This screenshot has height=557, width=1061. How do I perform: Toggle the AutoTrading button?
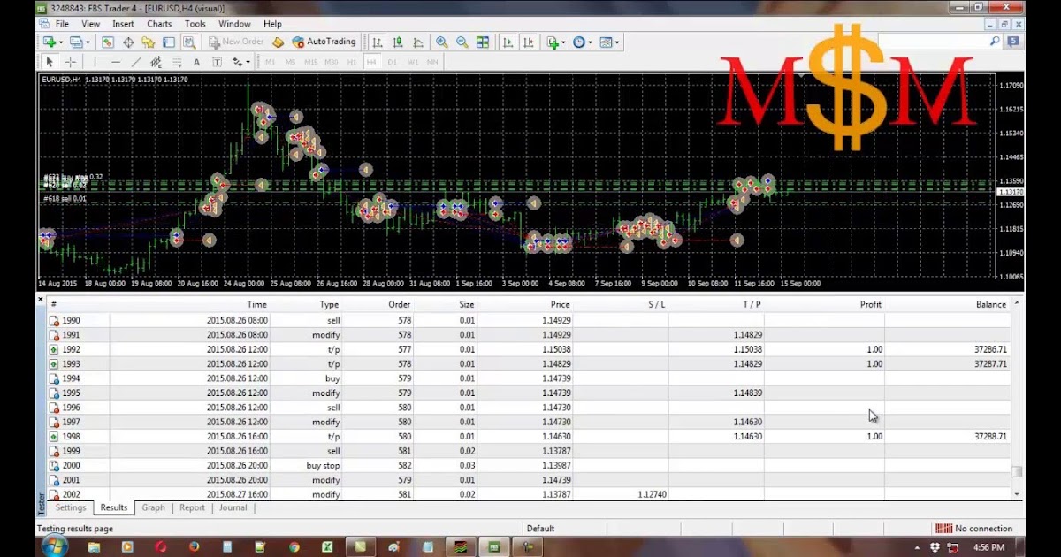[324, 42]
